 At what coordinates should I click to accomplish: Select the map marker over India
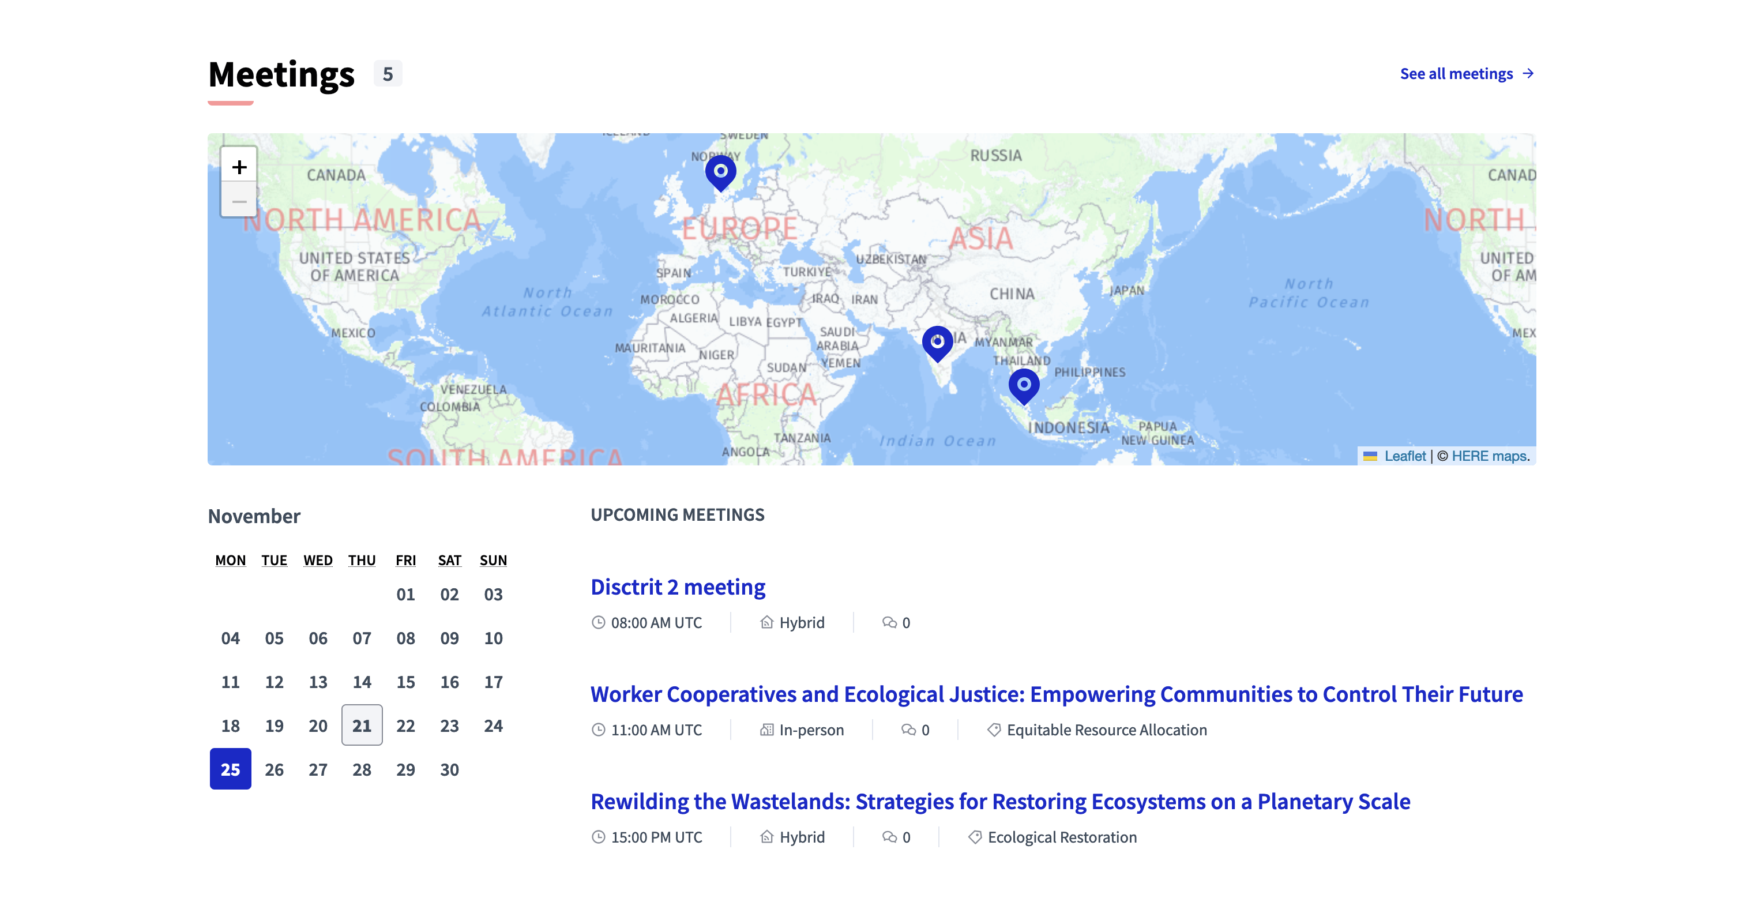[x=937, y=342]
